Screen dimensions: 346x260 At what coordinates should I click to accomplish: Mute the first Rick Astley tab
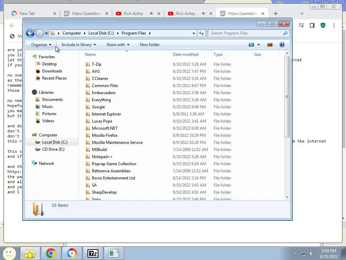tap(151, 14)
